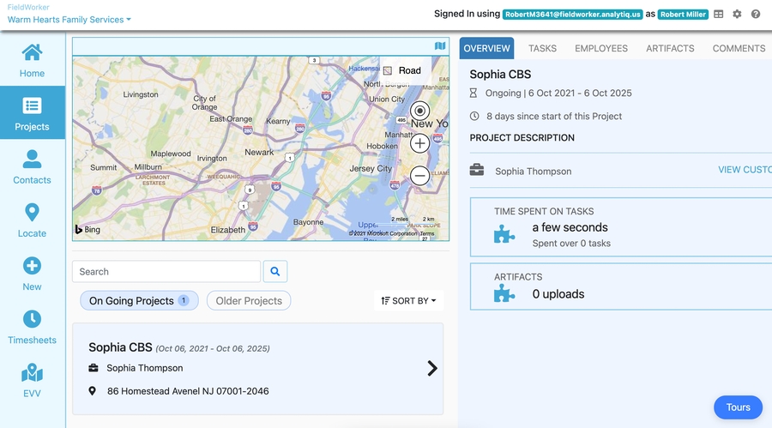Center map on current location
This screenshot has height=428, width=772.
(x=419, y=111)
